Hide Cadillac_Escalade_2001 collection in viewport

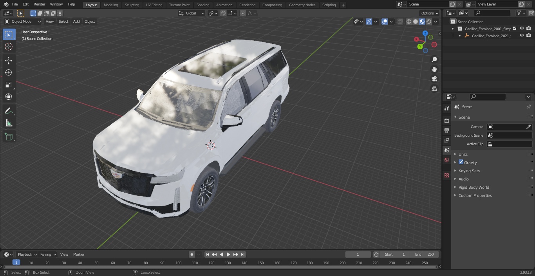pos(522,29)
